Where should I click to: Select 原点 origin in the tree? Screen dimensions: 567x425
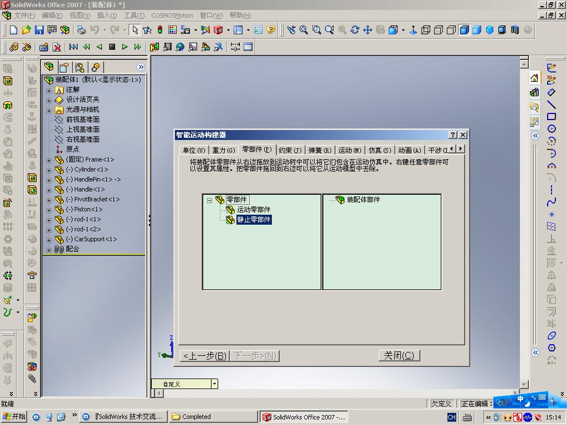tap(73, 149)
